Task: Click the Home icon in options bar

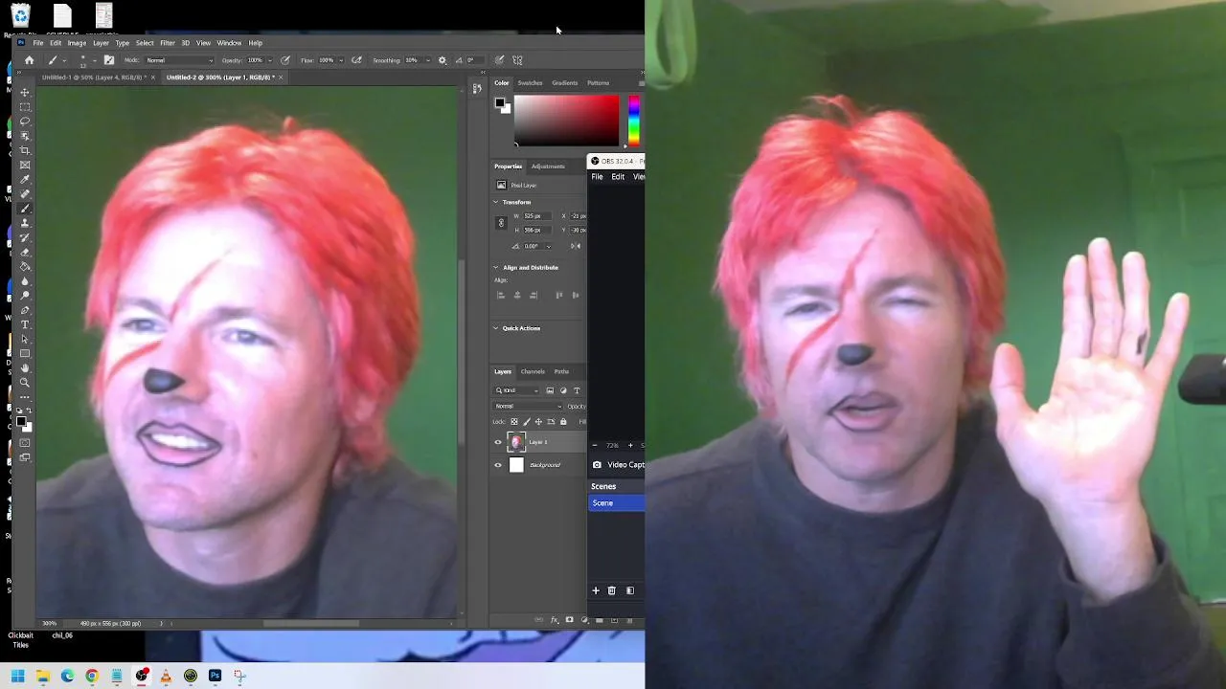Action: point(29,60)
